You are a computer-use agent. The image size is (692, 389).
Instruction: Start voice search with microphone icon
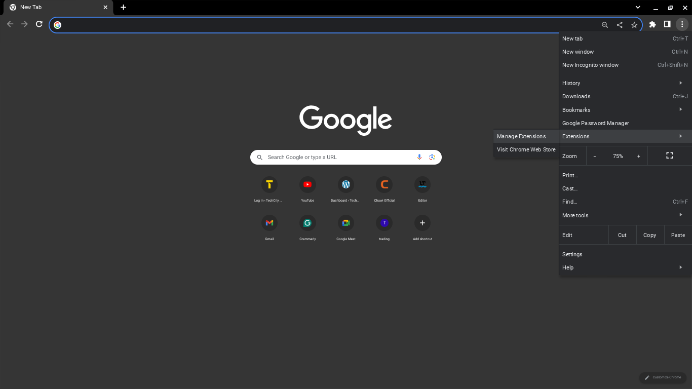click(419, 157)
